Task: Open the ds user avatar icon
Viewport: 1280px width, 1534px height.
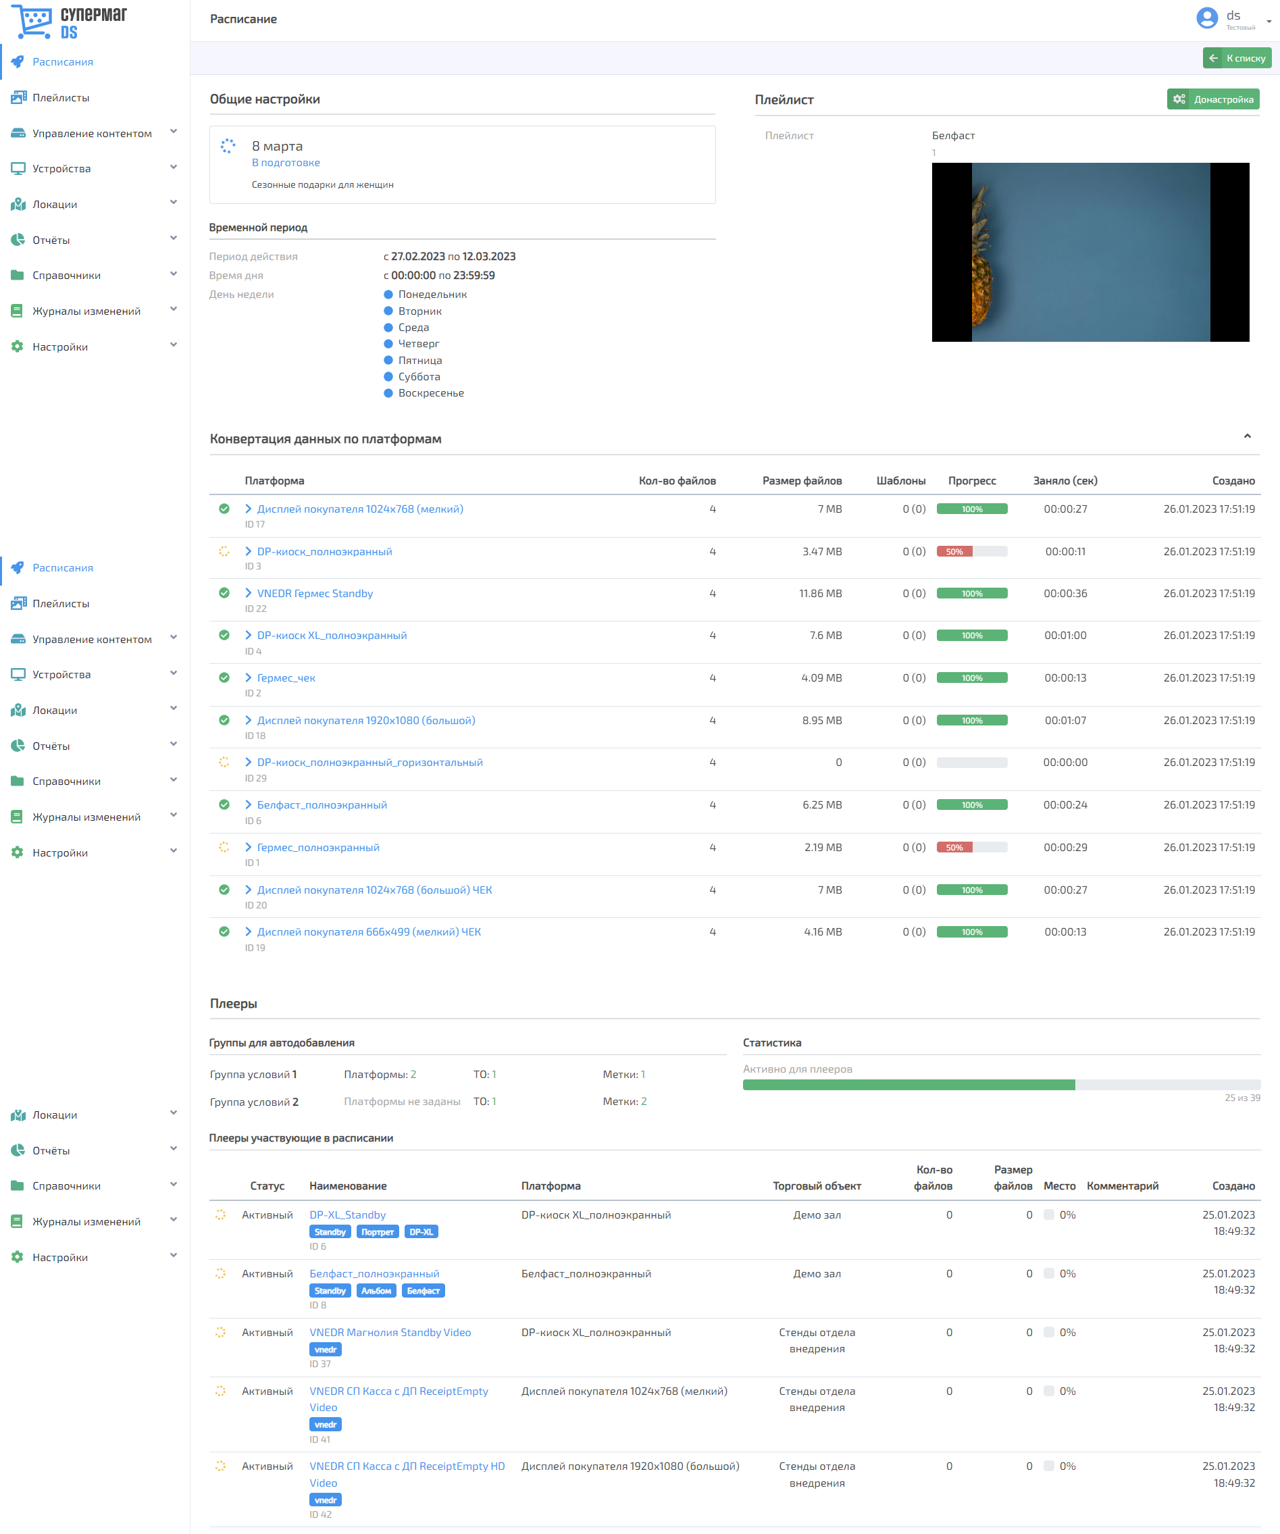Action: pos(1207,18)
